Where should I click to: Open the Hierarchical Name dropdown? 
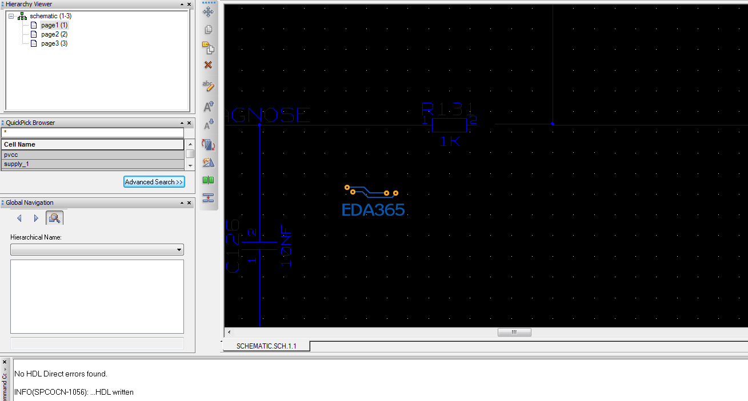coord(179,250)
